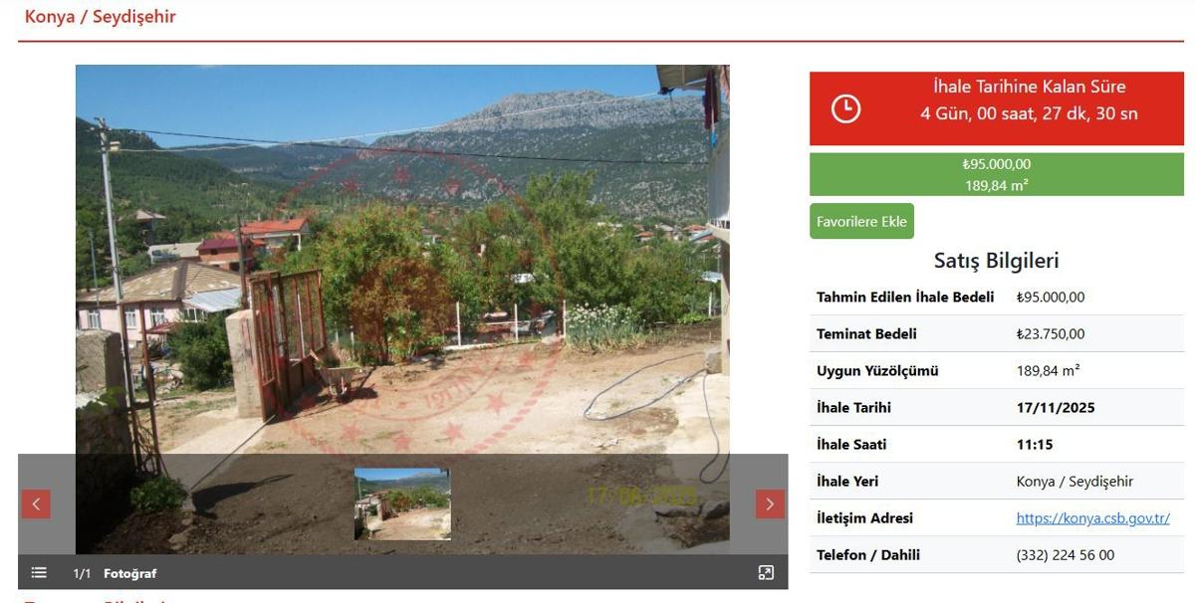Click the clock icon in countdown banner
This screenshot has height=603, width=1195.
[x=845, y=108]
